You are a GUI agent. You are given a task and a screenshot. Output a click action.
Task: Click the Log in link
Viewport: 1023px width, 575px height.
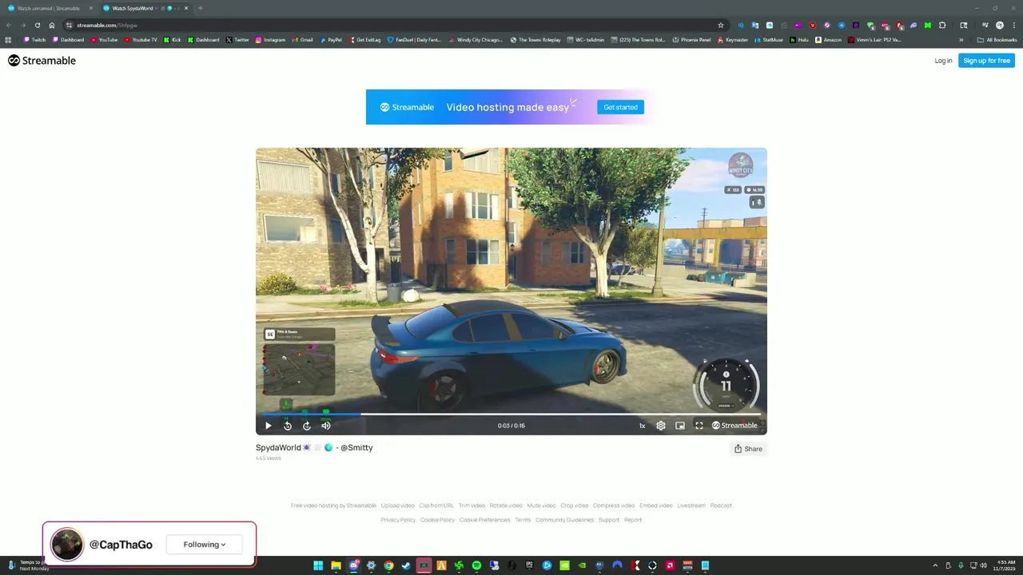[943, 61]
